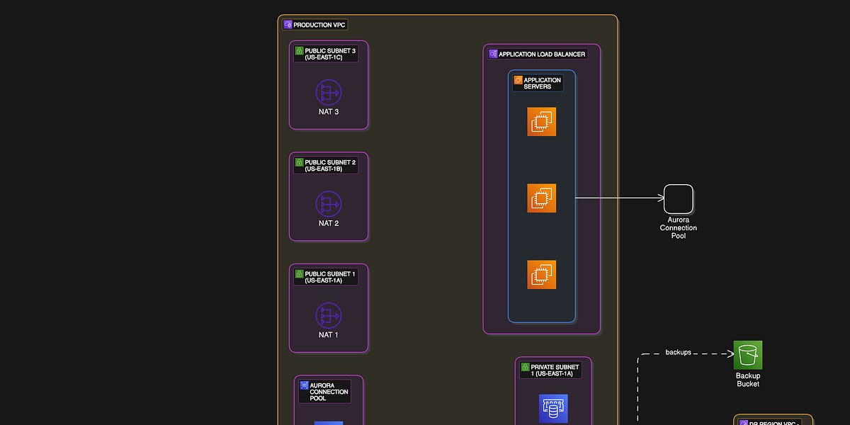Click the purple VPC icon beside Production VPC label
The height and width of the screenshot is (425, 850).
tap(287, 24)
